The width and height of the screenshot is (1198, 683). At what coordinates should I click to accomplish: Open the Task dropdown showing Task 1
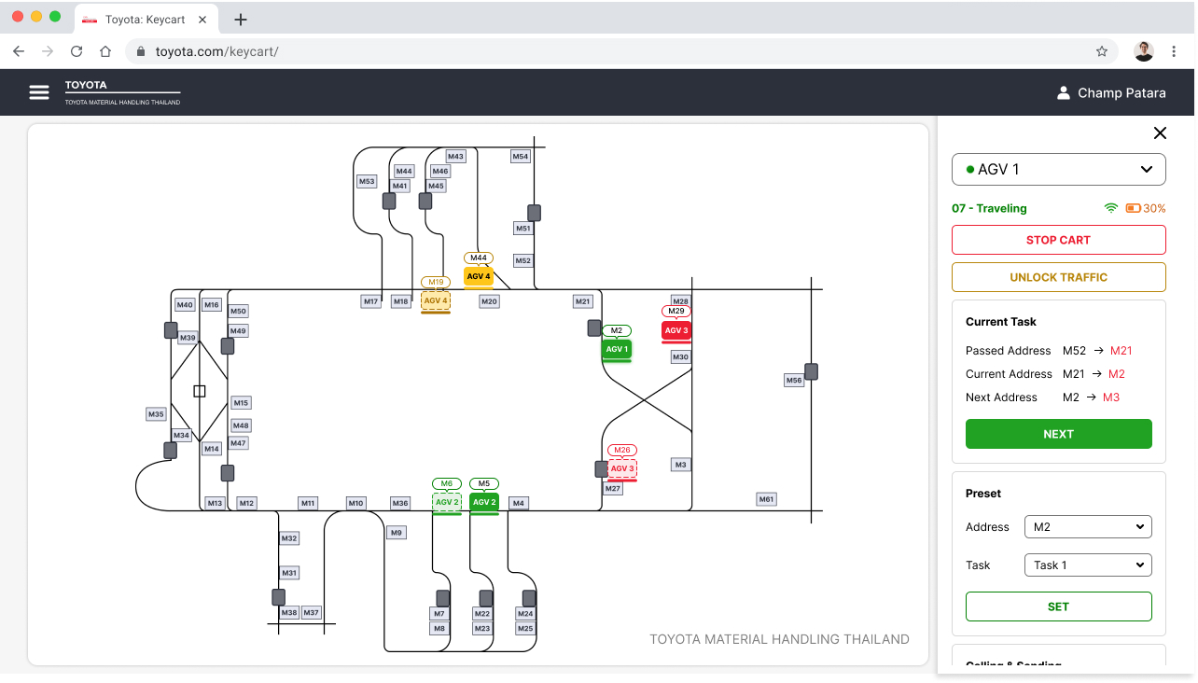1088,565
